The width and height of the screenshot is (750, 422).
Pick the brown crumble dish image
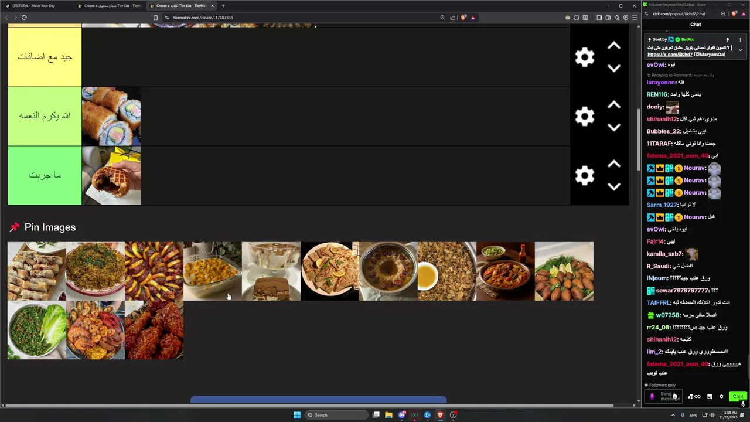[447, 271]
